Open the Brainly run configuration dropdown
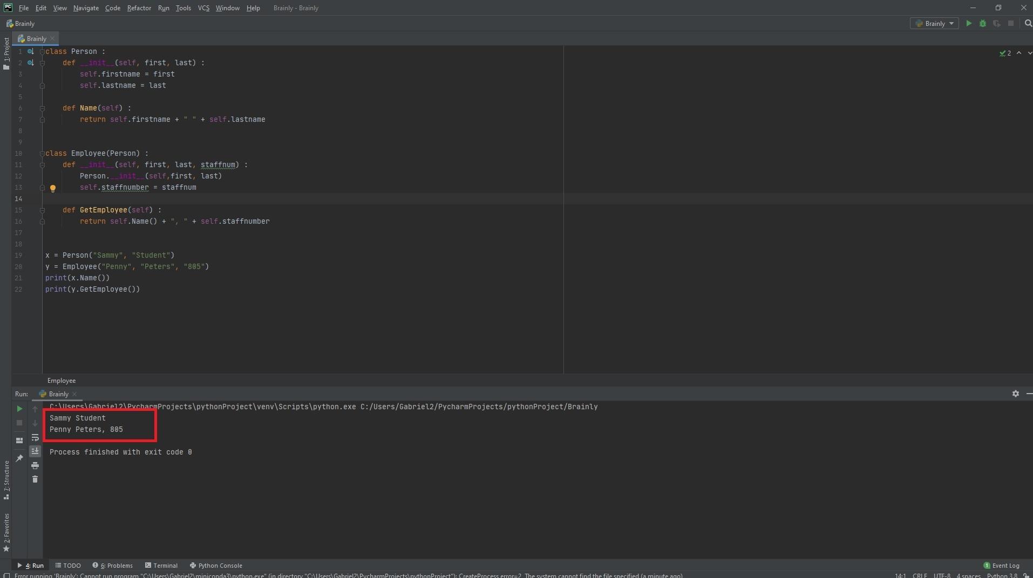Image resolution: width=1033 pixels, height=578 pixels. point(934,24)
